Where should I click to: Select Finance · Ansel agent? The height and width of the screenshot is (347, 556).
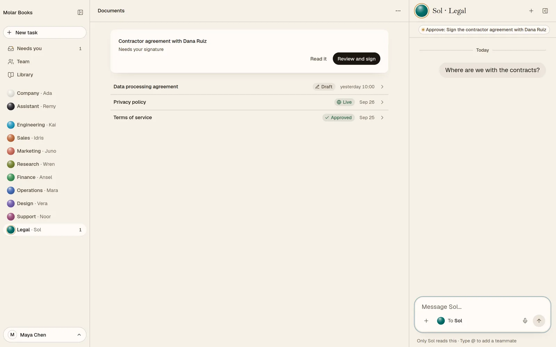(45, 177)
